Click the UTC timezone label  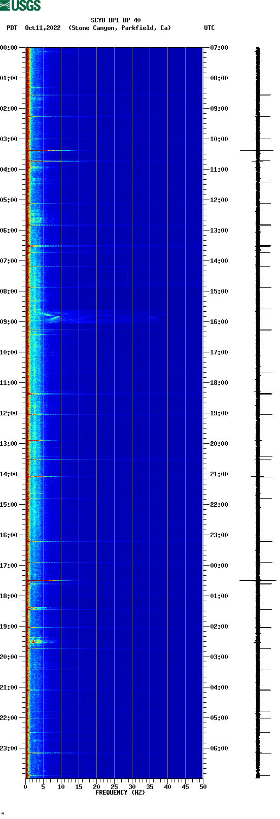click(x=209, y=28)
